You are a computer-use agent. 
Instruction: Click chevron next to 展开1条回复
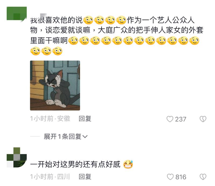[x=85, y=137]
